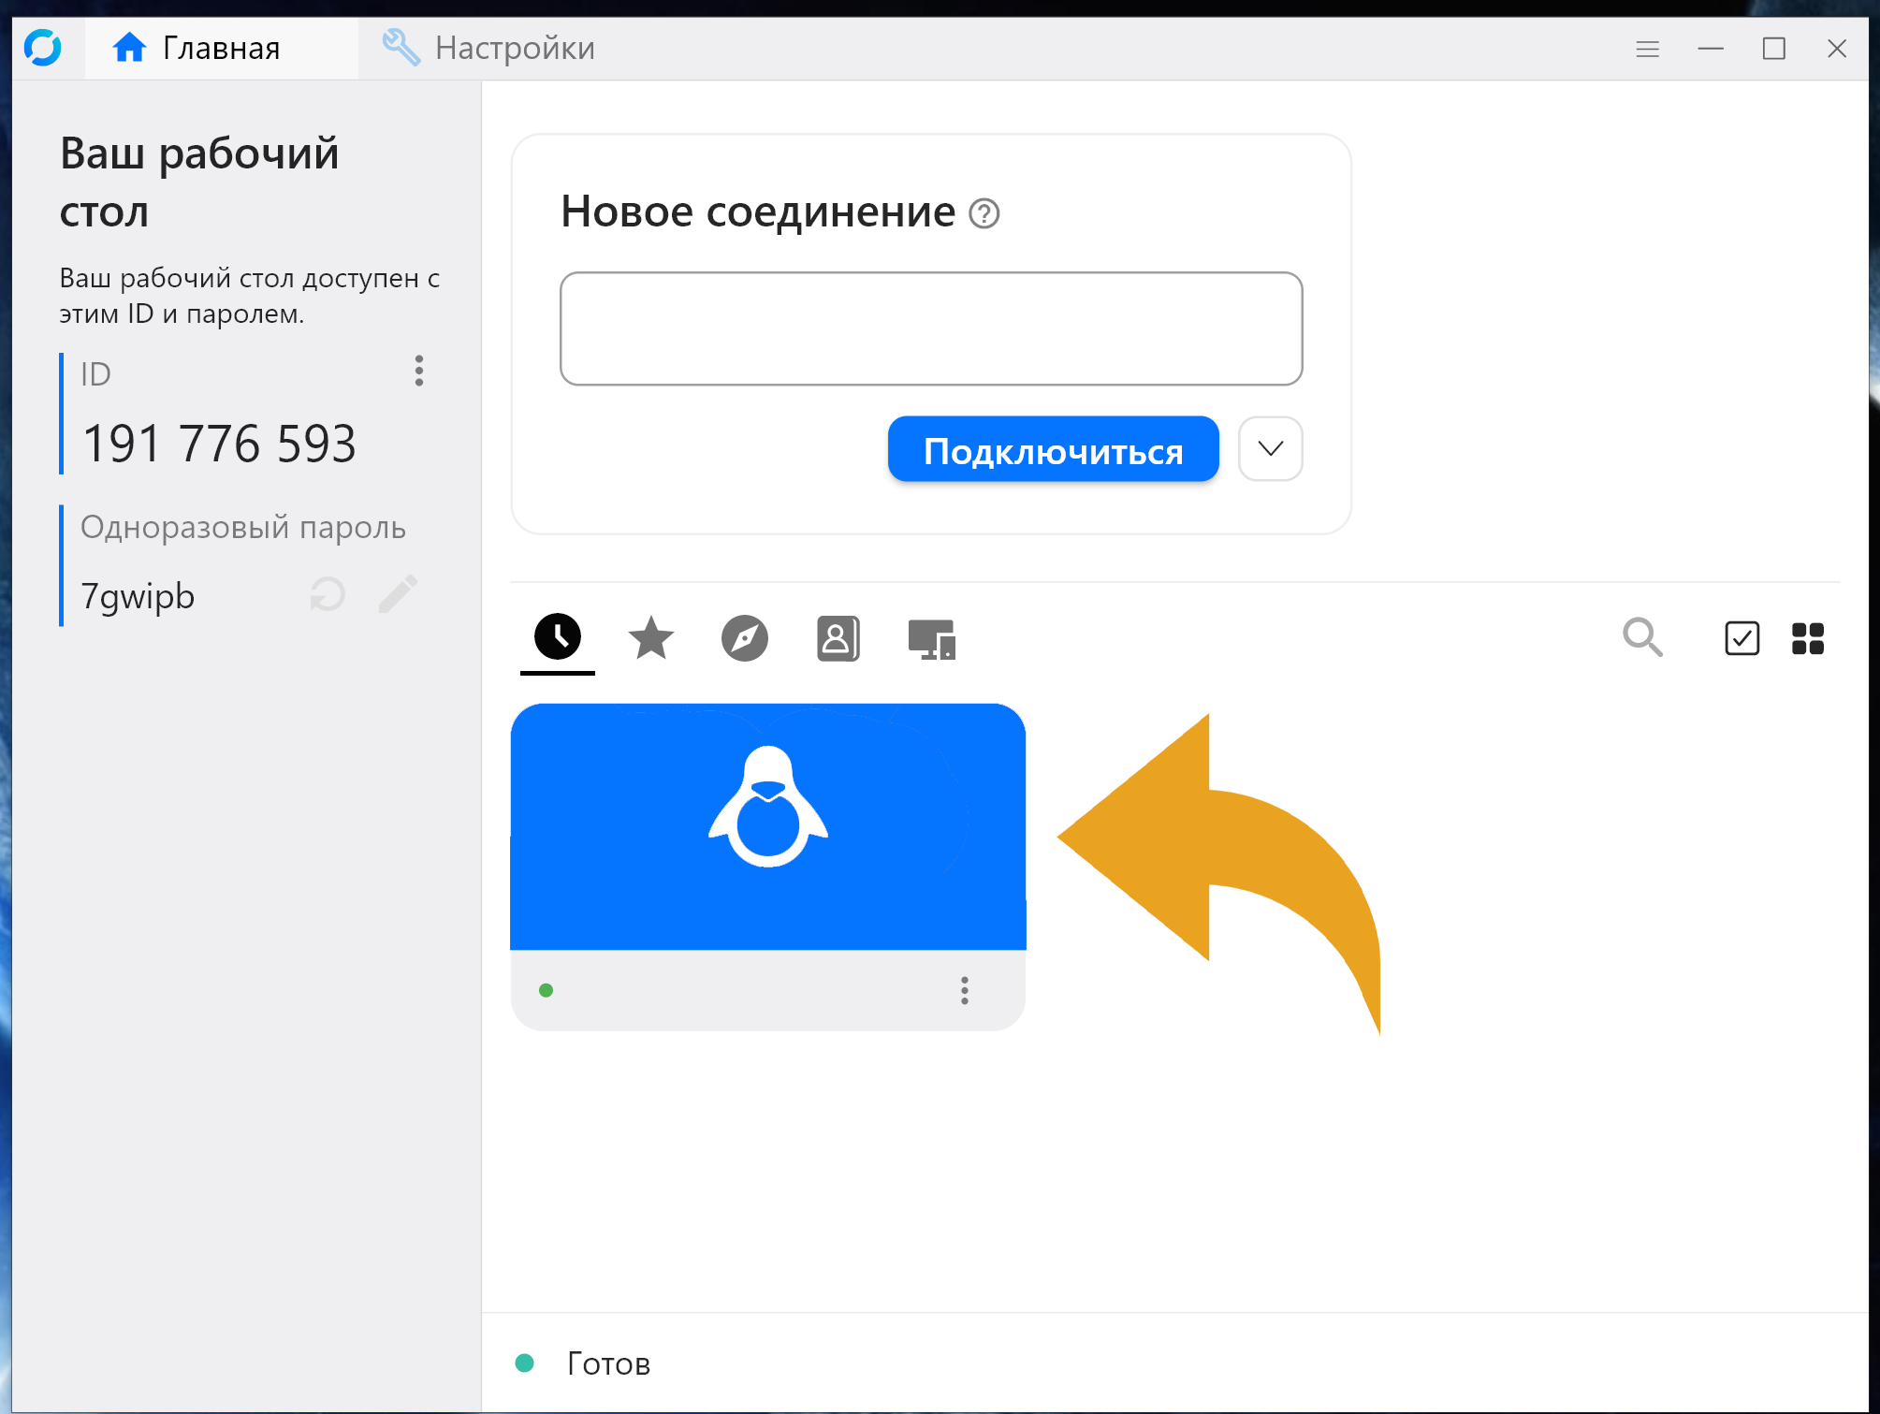Open the Настройки tab
The image size is (1880, 1414).
coord(488,48)
